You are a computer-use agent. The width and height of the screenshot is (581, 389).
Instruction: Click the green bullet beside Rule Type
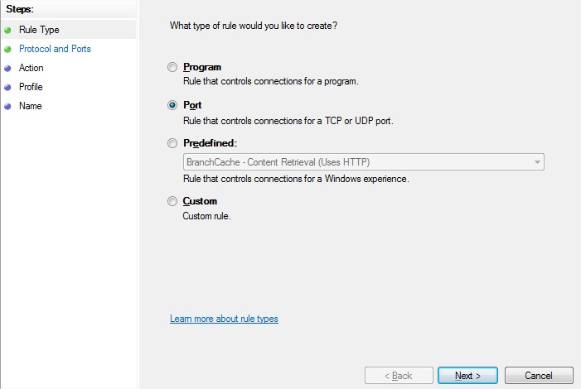[x=7, y=30]
